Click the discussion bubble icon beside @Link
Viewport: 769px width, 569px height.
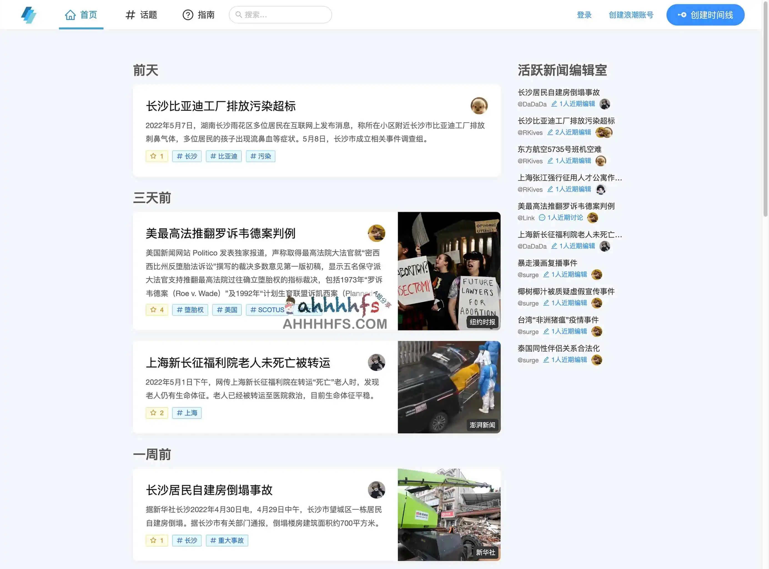coord(542,218)
